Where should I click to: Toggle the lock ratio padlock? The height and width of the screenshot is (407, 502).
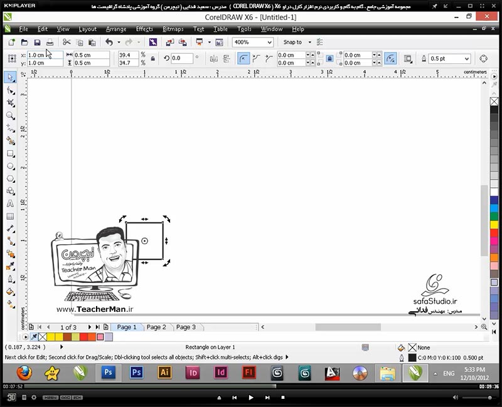152,59
